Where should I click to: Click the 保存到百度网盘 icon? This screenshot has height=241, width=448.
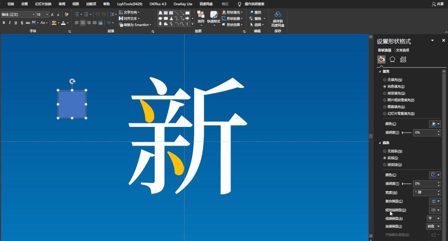tap(277, 17)
